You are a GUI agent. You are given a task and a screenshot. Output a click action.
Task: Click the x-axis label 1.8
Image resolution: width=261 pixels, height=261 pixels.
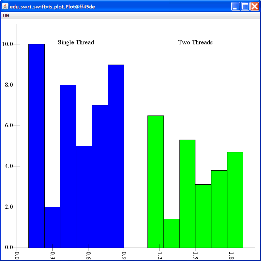click(x=231, y=256)
